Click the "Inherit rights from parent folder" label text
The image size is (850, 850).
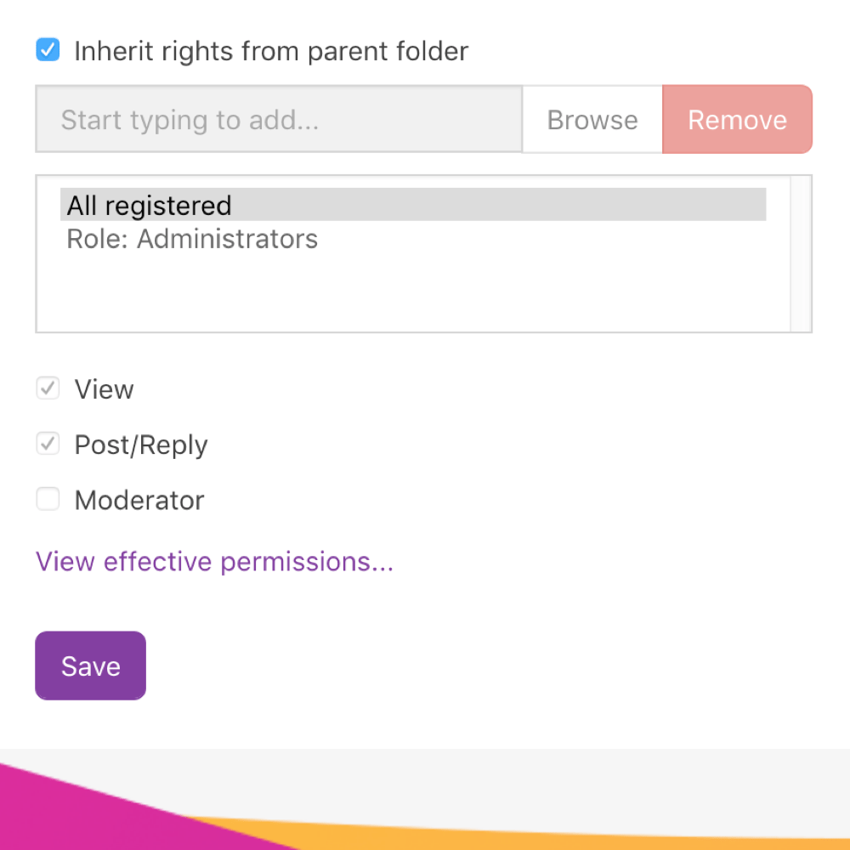click(x=271, y=51)
